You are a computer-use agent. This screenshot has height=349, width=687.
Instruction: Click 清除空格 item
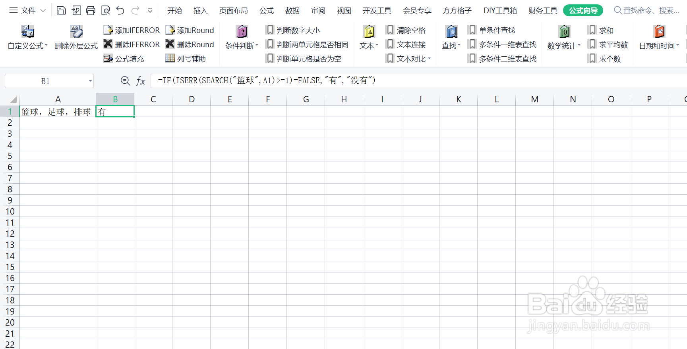[406, 30]
